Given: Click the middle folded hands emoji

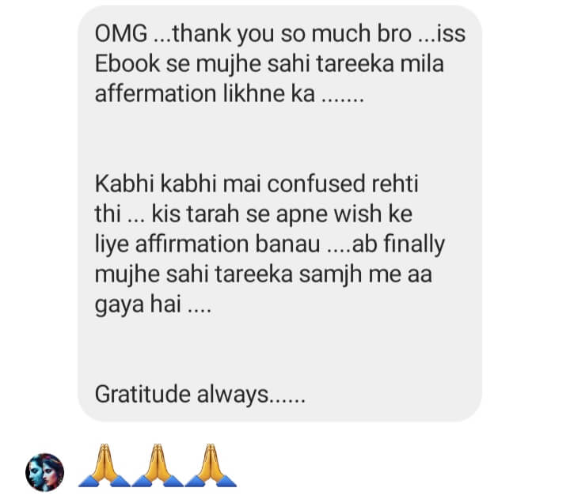Looking at the screenshot, I should point(158,465).
